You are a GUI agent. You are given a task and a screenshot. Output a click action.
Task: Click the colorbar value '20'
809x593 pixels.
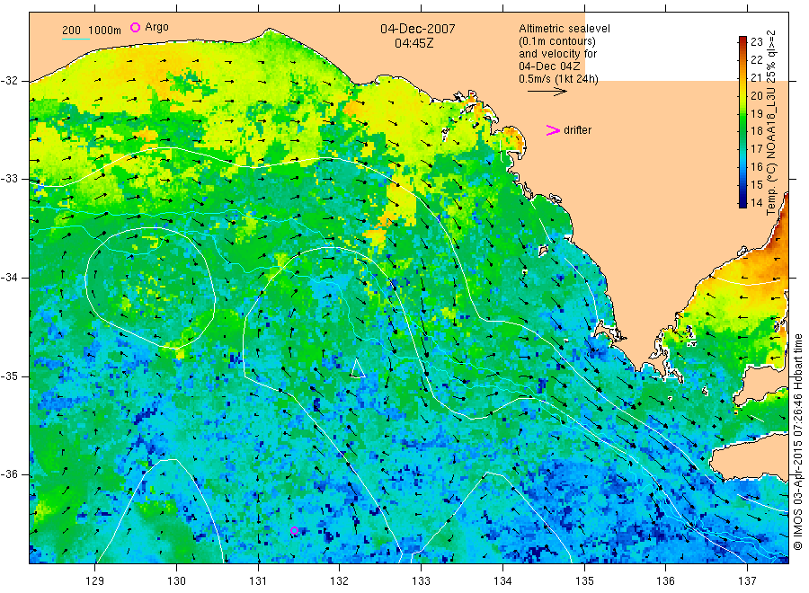coord(756,95)
